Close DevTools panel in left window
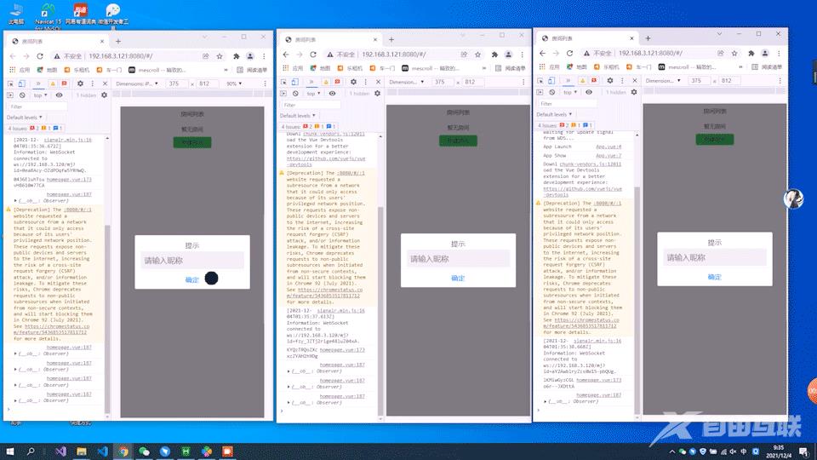The image size is (817, 460). point(105,83)
